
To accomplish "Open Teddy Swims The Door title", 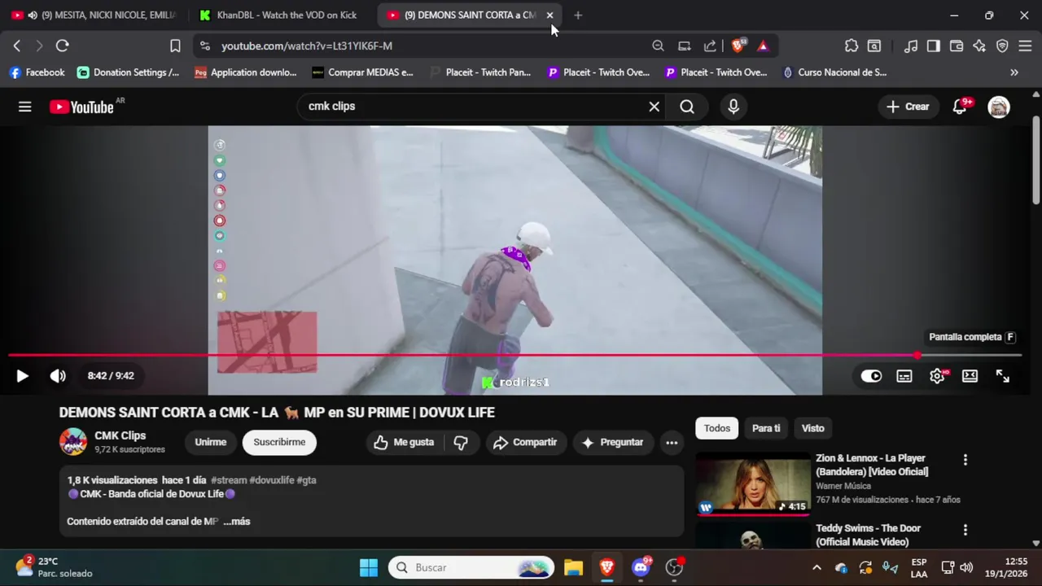I will (x=869, y=535).
